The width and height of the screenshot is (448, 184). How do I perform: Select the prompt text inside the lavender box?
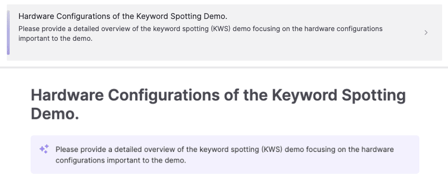tap(224, 155)
